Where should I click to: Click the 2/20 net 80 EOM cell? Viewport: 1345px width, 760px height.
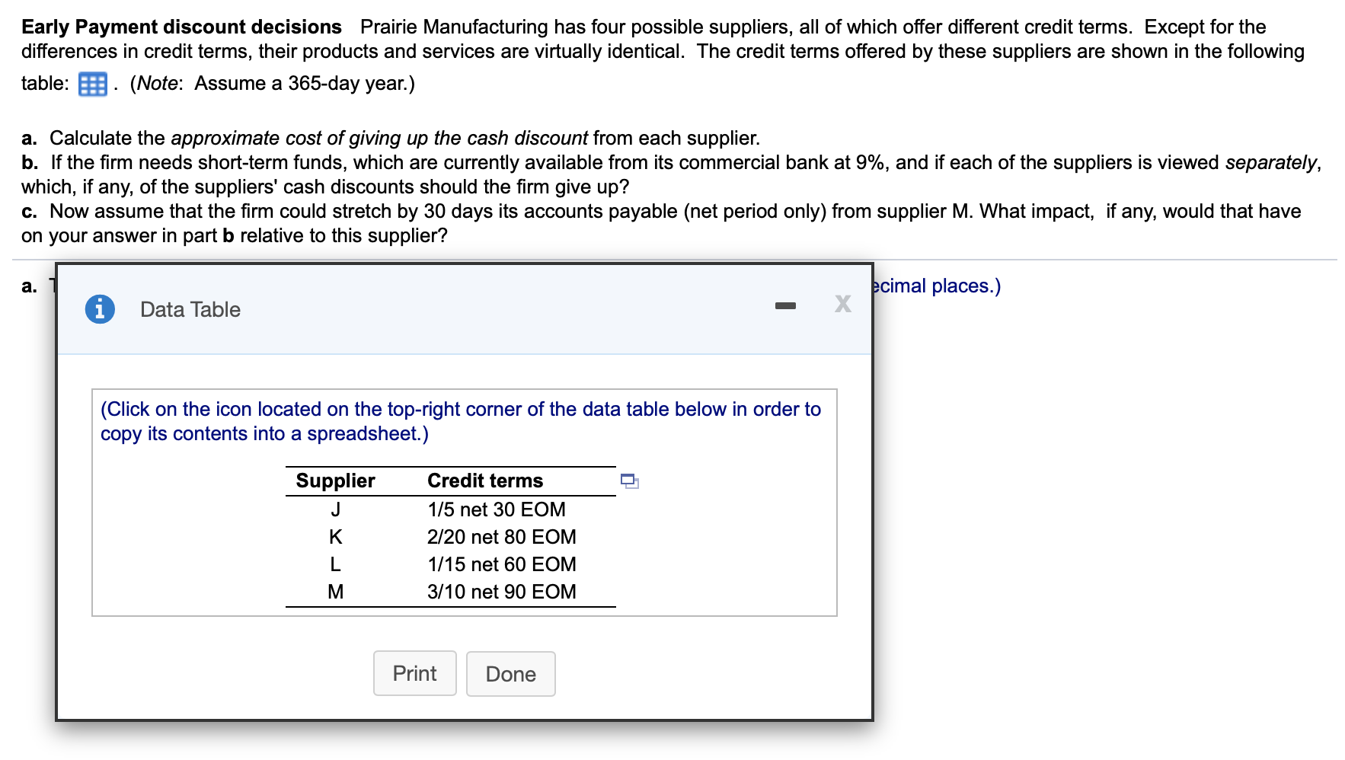pos(502,537)
